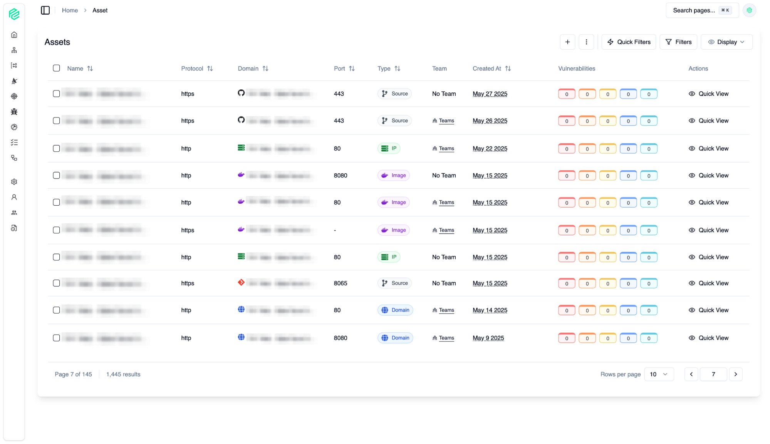Check the select-all header checkbox

point(56,68)
